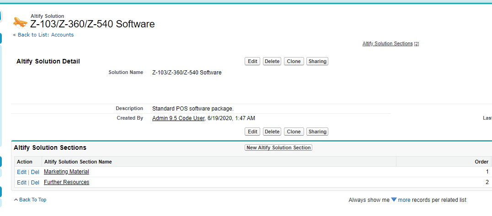The image size is (492, 216).
Task: Jump to Altify Solution Sections related list link
Action: (387, 43)
